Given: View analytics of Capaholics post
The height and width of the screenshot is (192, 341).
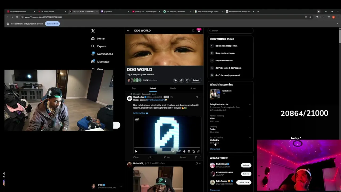Looking at the screenshot, I should pos(182,157).
